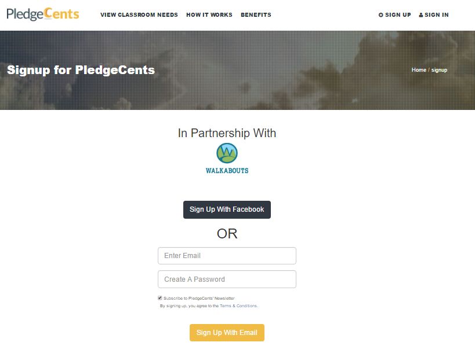Click the person icon beside Sign In
Viewport: 475px width, 346px height.
[x=421, y=15]
